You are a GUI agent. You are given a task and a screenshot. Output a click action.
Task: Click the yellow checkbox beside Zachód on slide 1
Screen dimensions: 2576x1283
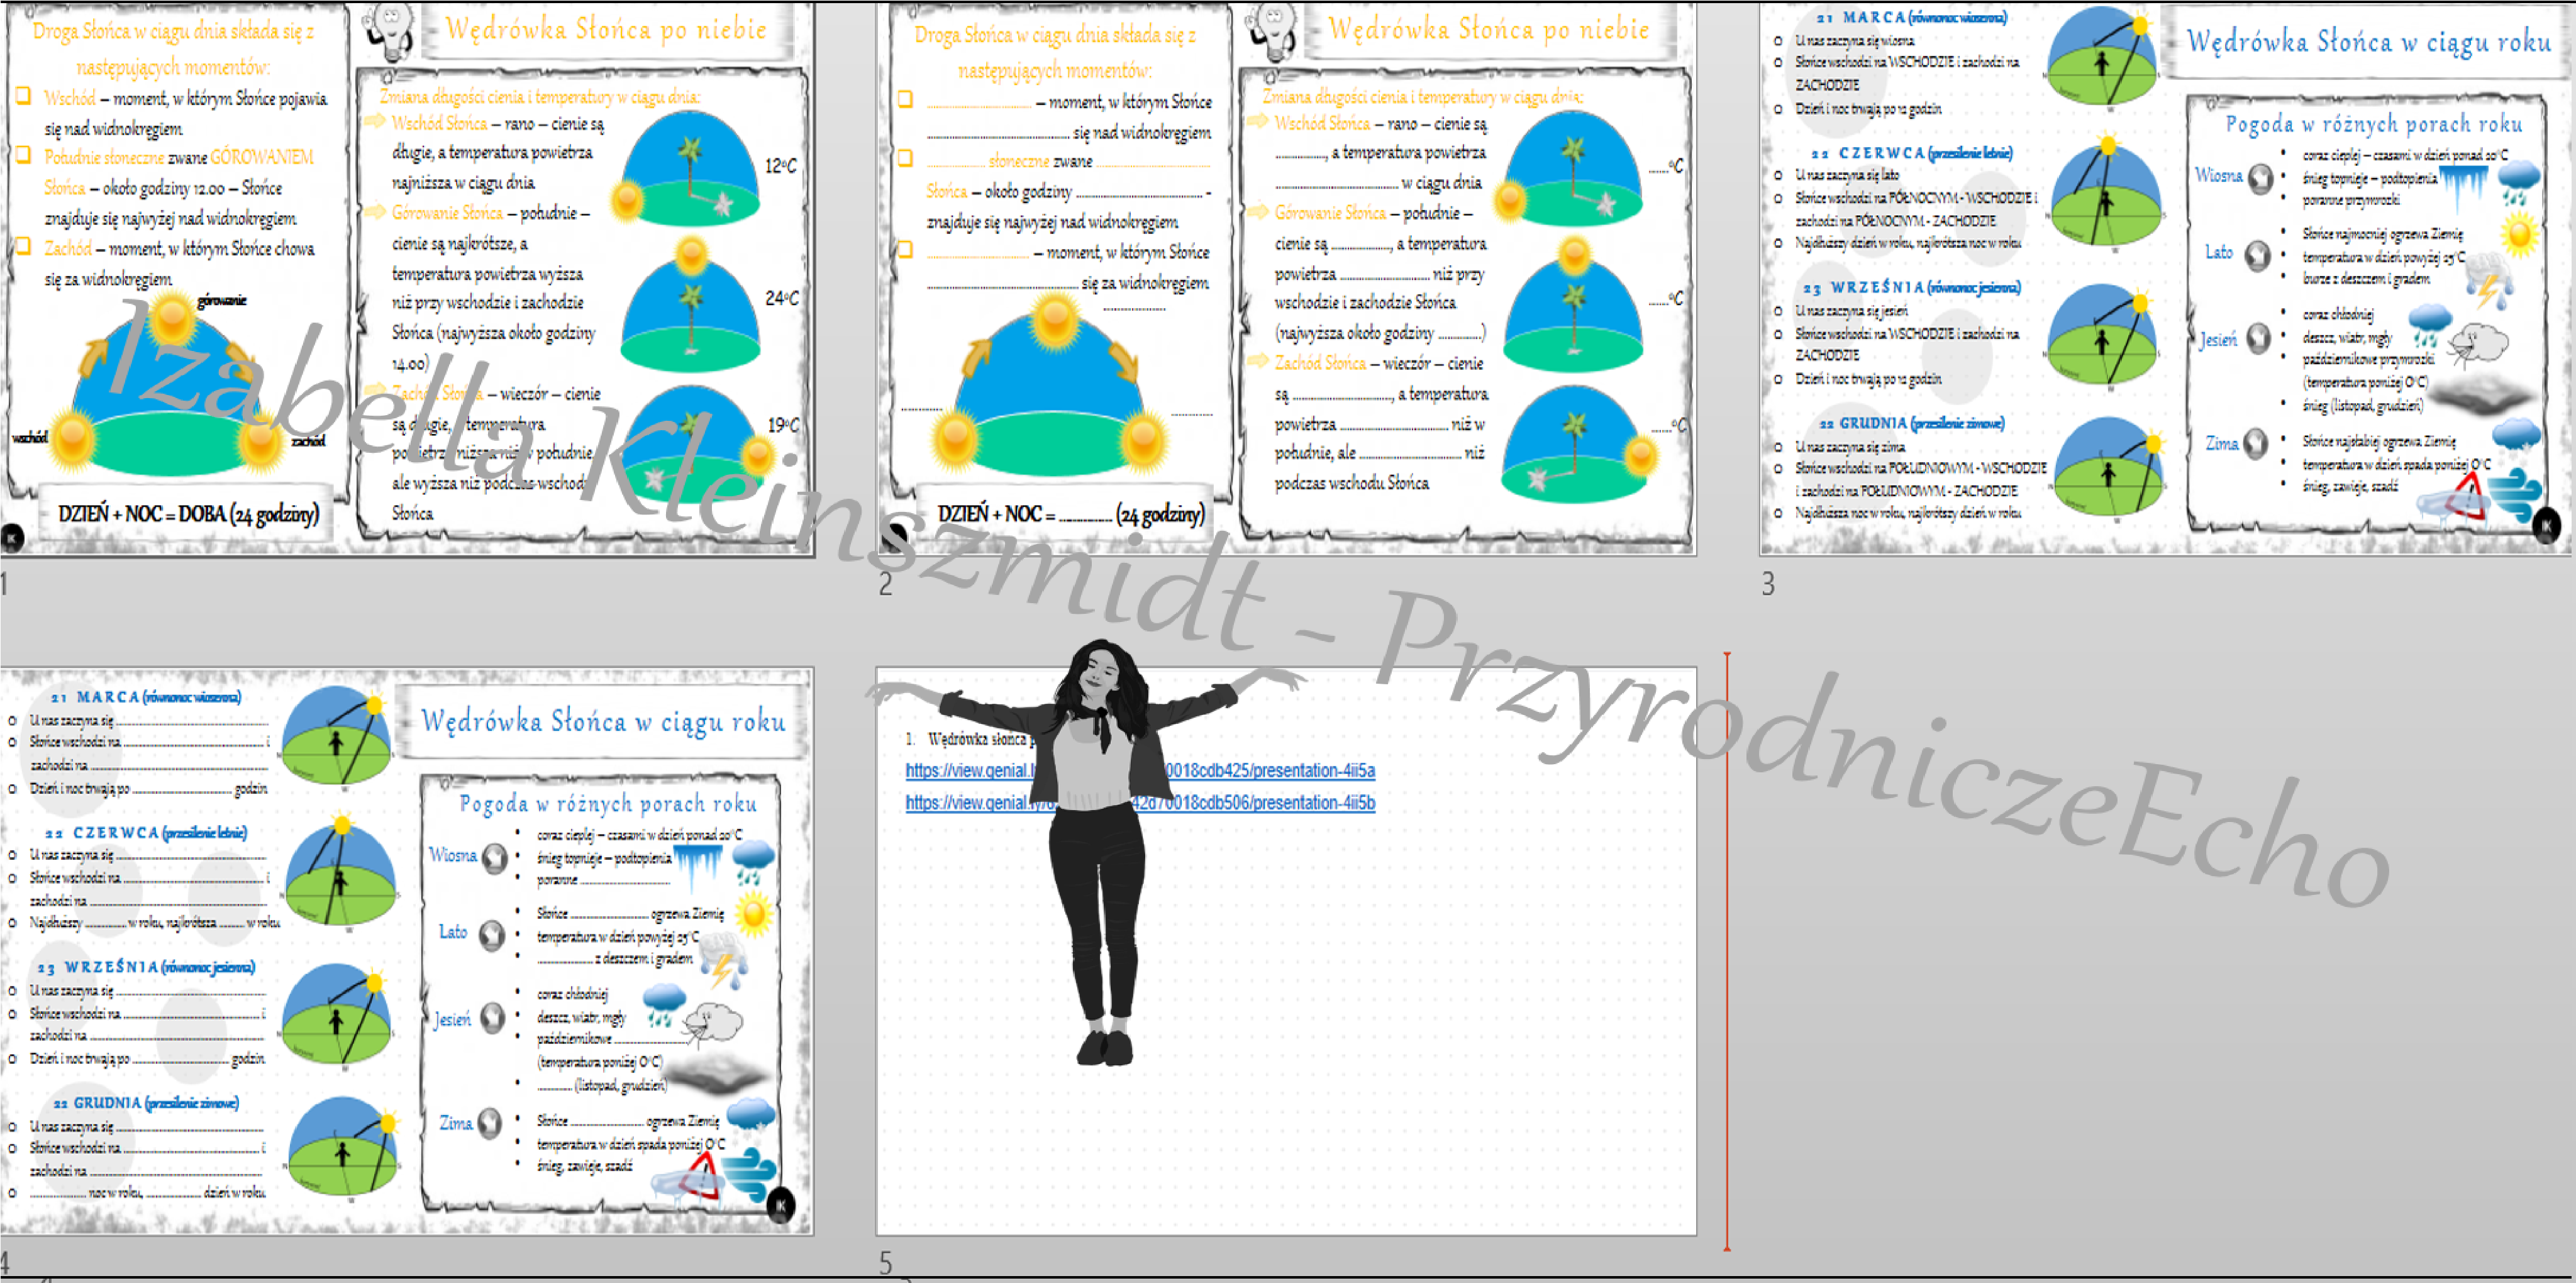[x=24, y=246]
